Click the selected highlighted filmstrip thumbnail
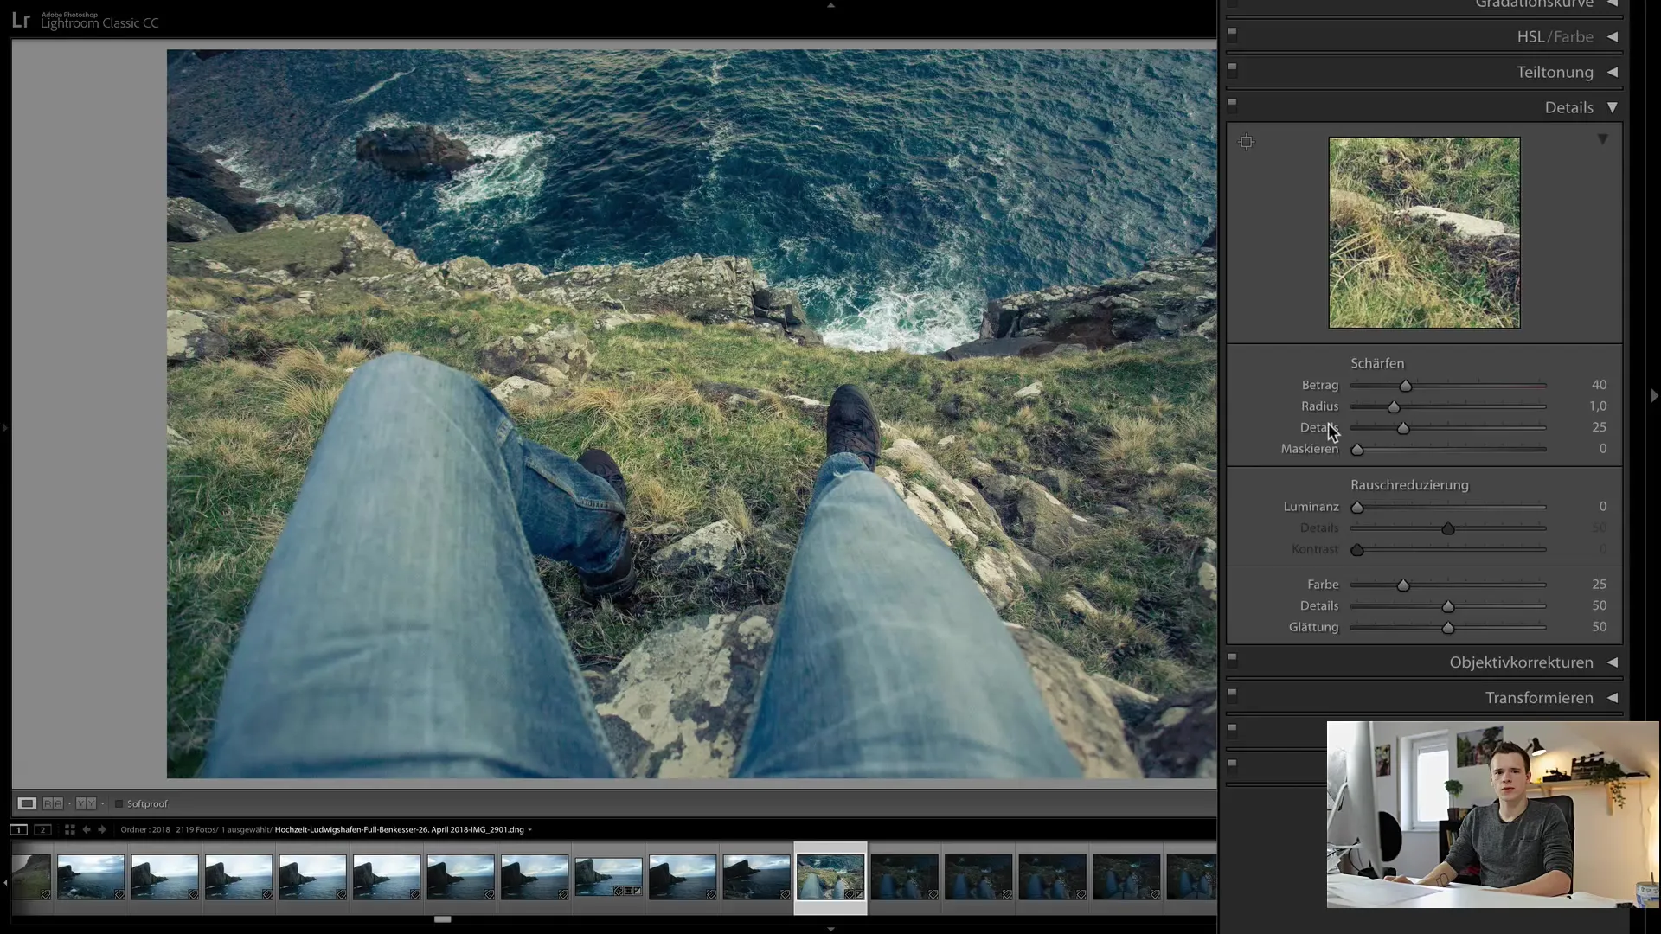 point(830,877)
